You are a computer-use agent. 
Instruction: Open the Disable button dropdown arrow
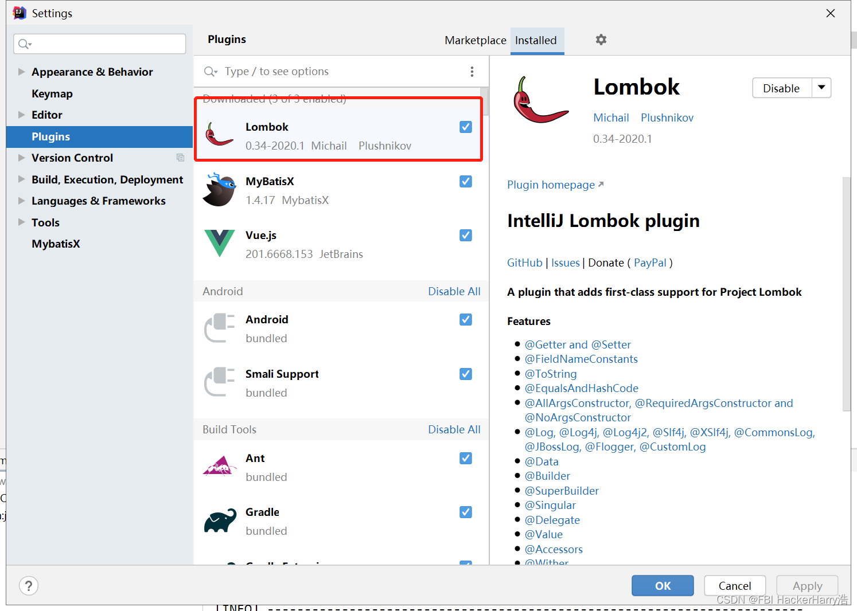[821, 88]
